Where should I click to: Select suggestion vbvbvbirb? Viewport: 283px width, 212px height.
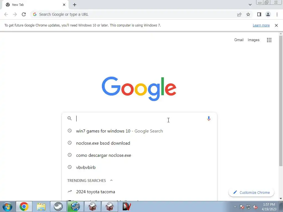[139, 167]
